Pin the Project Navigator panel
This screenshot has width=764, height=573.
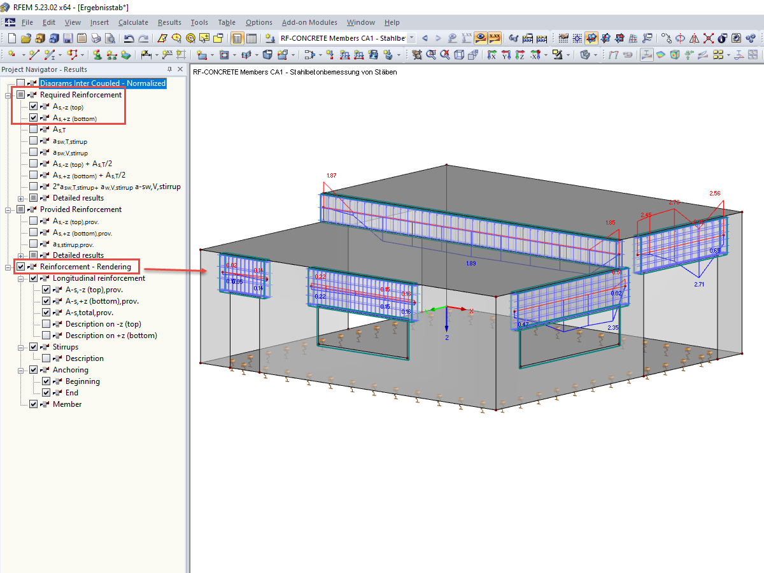coord(169,69)
